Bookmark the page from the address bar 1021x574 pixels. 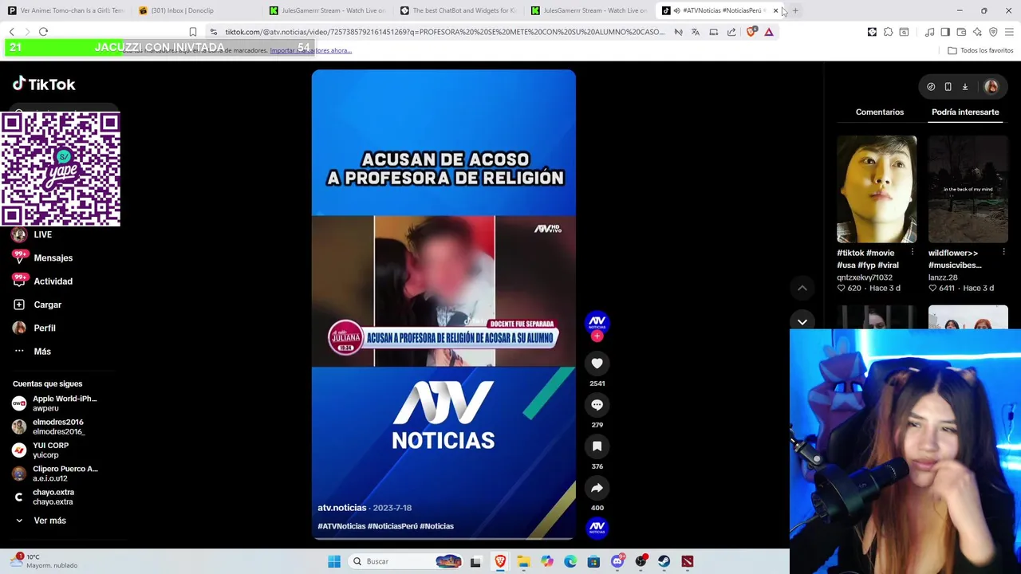pyautogui.click(x=192, y=32)
